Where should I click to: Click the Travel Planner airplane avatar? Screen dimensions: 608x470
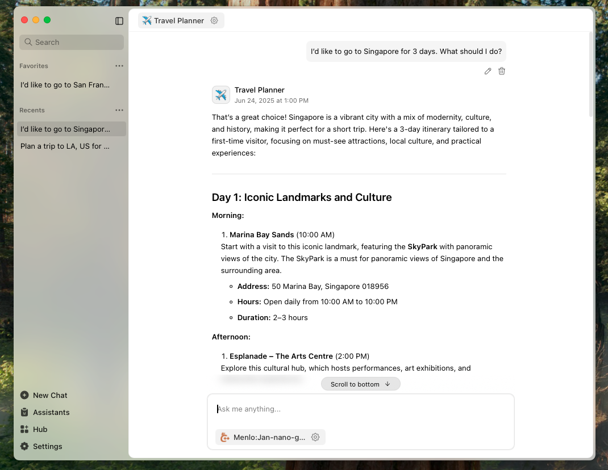pos(221,95)
